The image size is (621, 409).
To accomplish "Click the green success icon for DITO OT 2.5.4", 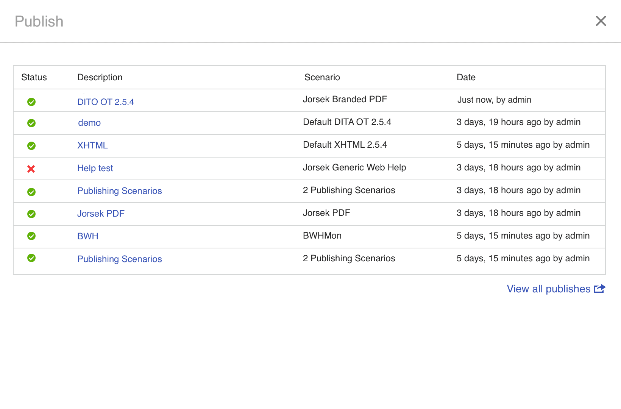I will click(31, 102).
